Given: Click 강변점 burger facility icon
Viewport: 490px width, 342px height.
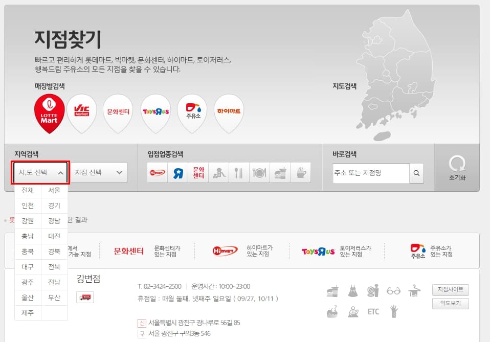Looking at the screenshot, I should pos(332,291).
